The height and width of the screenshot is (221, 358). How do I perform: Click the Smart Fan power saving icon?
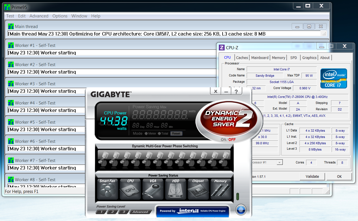[x=108, y=189]
